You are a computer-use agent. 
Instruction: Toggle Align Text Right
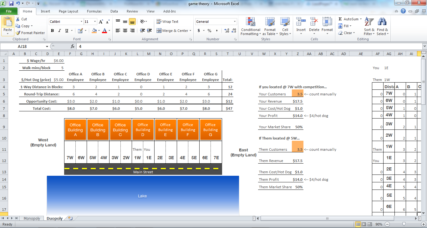click(132, 31)
